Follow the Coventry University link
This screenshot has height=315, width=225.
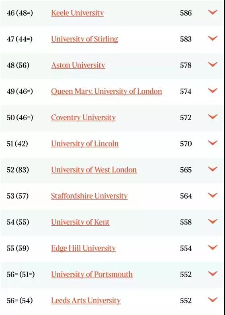(83, 117)
